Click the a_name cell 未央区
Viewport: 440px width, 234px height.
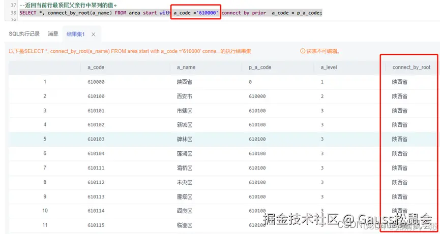point(184,183)
